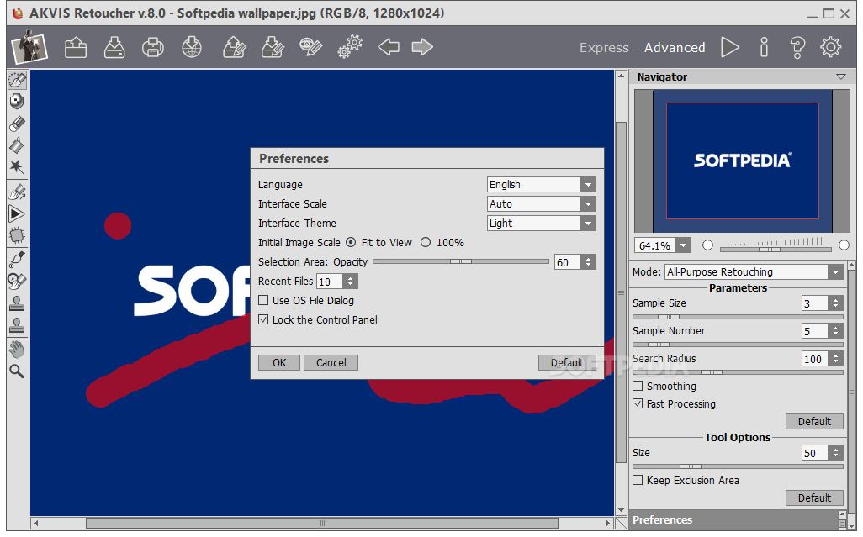Open the Language dropdown
Viewport: 863px width, 537px height.
tap(542, 185)
